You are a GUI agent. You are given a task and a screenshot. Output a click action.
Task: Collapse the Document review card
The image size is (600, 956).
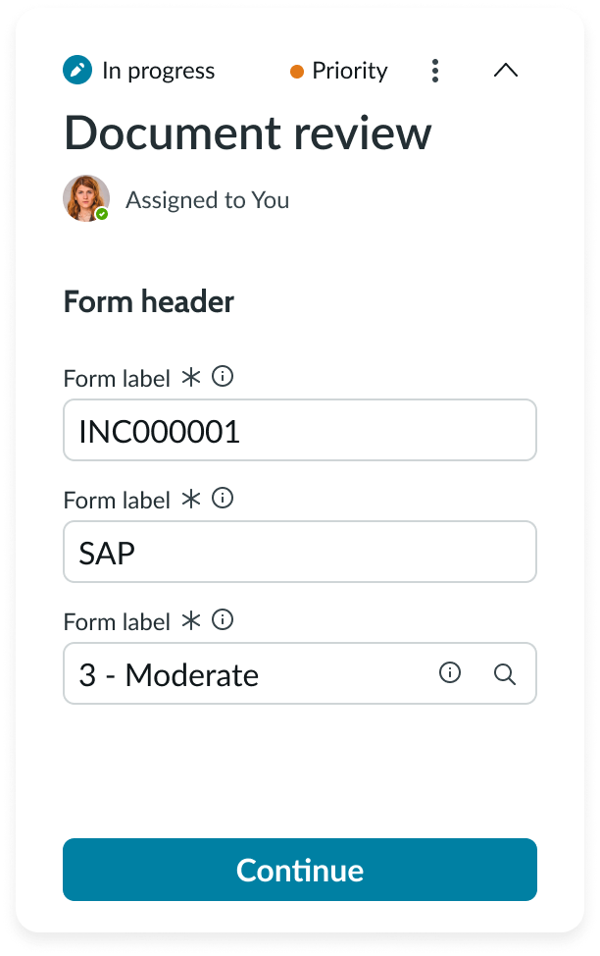tap(506, 71)
